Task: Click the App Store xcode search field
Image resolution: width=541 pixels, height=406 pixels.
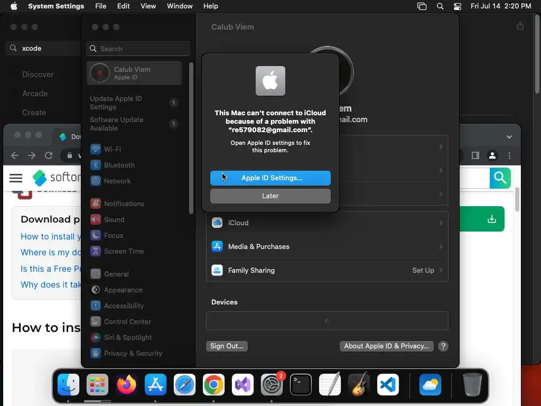Action: [x=43, y=48]
